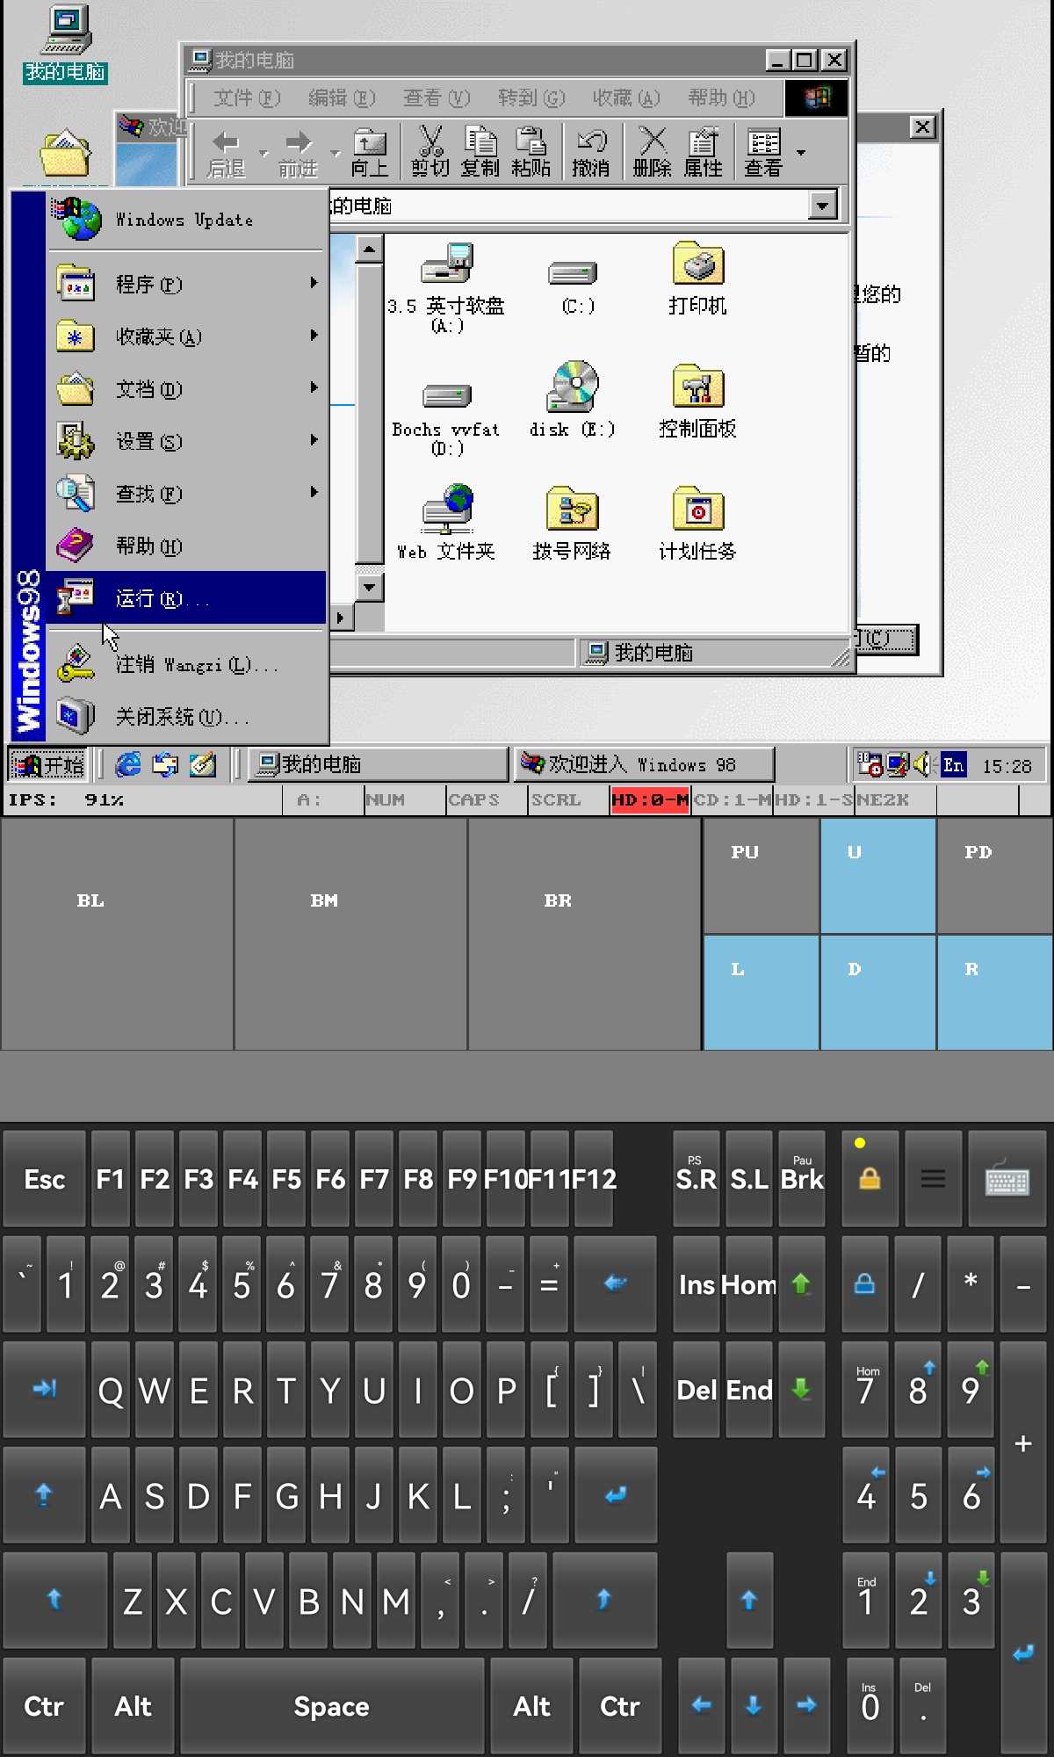Image resolution: width=1054 pixels, height=1757 pixels.
Task: Open the disk (E:) CD drive
Action: click(573, 387)
